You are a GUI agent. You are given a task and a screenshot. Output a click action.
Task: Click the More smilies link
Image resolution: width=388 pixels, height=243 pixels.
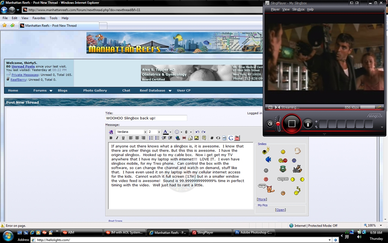tap(262, 199)
